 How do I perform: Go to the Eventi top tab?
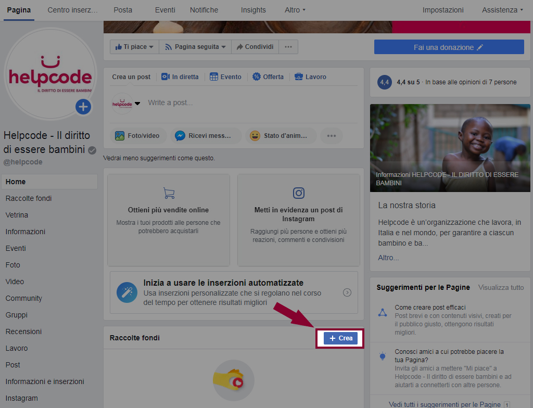tap(165, 10)
